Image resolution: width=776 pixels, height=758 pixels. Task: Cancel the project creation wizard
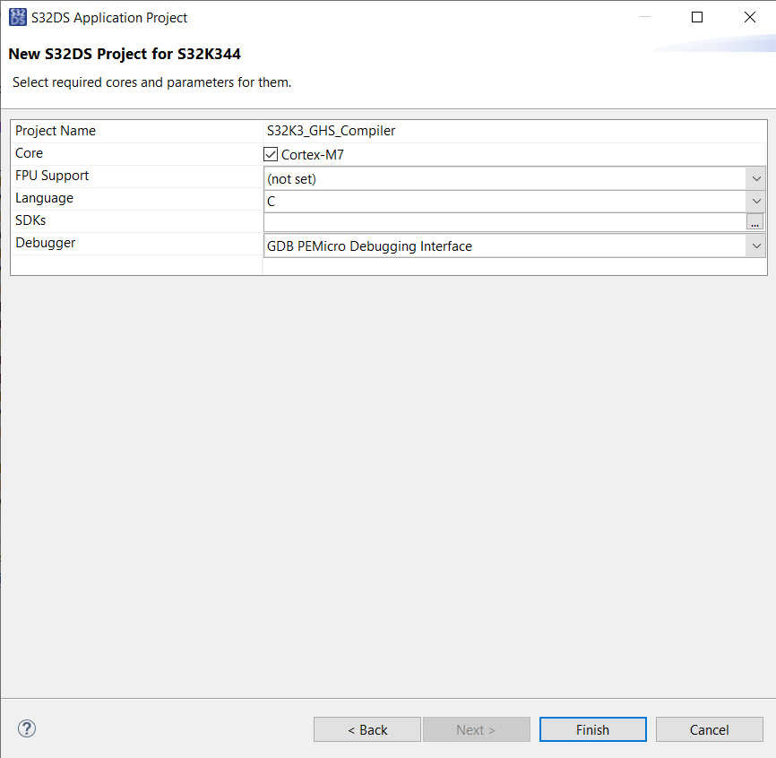pos(709,728)
